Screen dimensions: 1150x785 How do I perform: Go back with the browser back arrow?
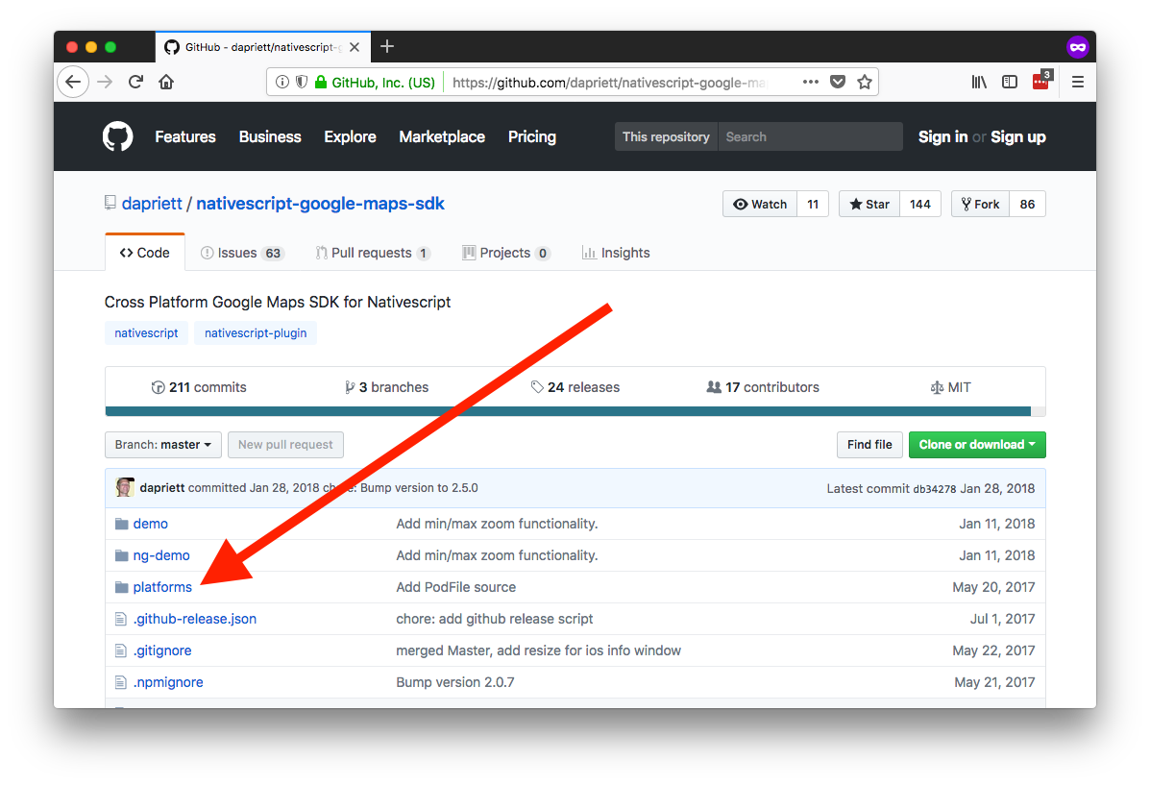point(73,82)
